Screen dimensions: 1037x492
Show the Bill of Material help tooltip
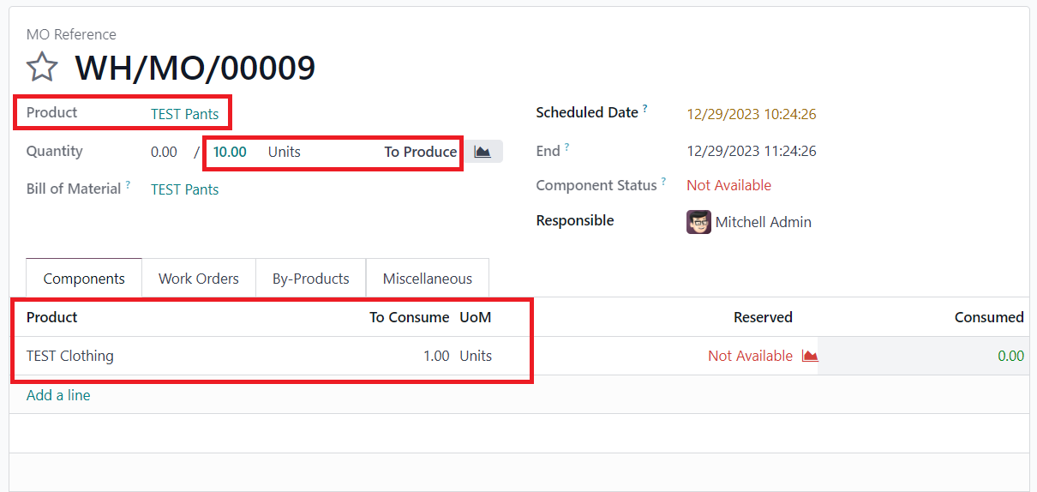(x=128, y=184)
